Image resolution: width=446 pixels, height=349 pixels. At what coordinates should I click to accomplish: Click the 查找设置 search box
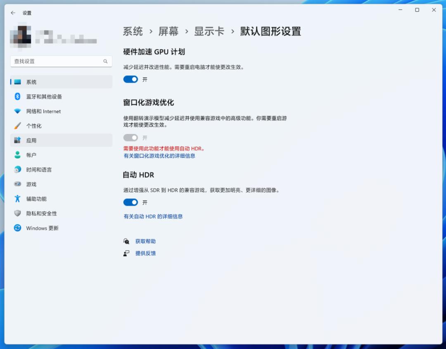[61, 62]
